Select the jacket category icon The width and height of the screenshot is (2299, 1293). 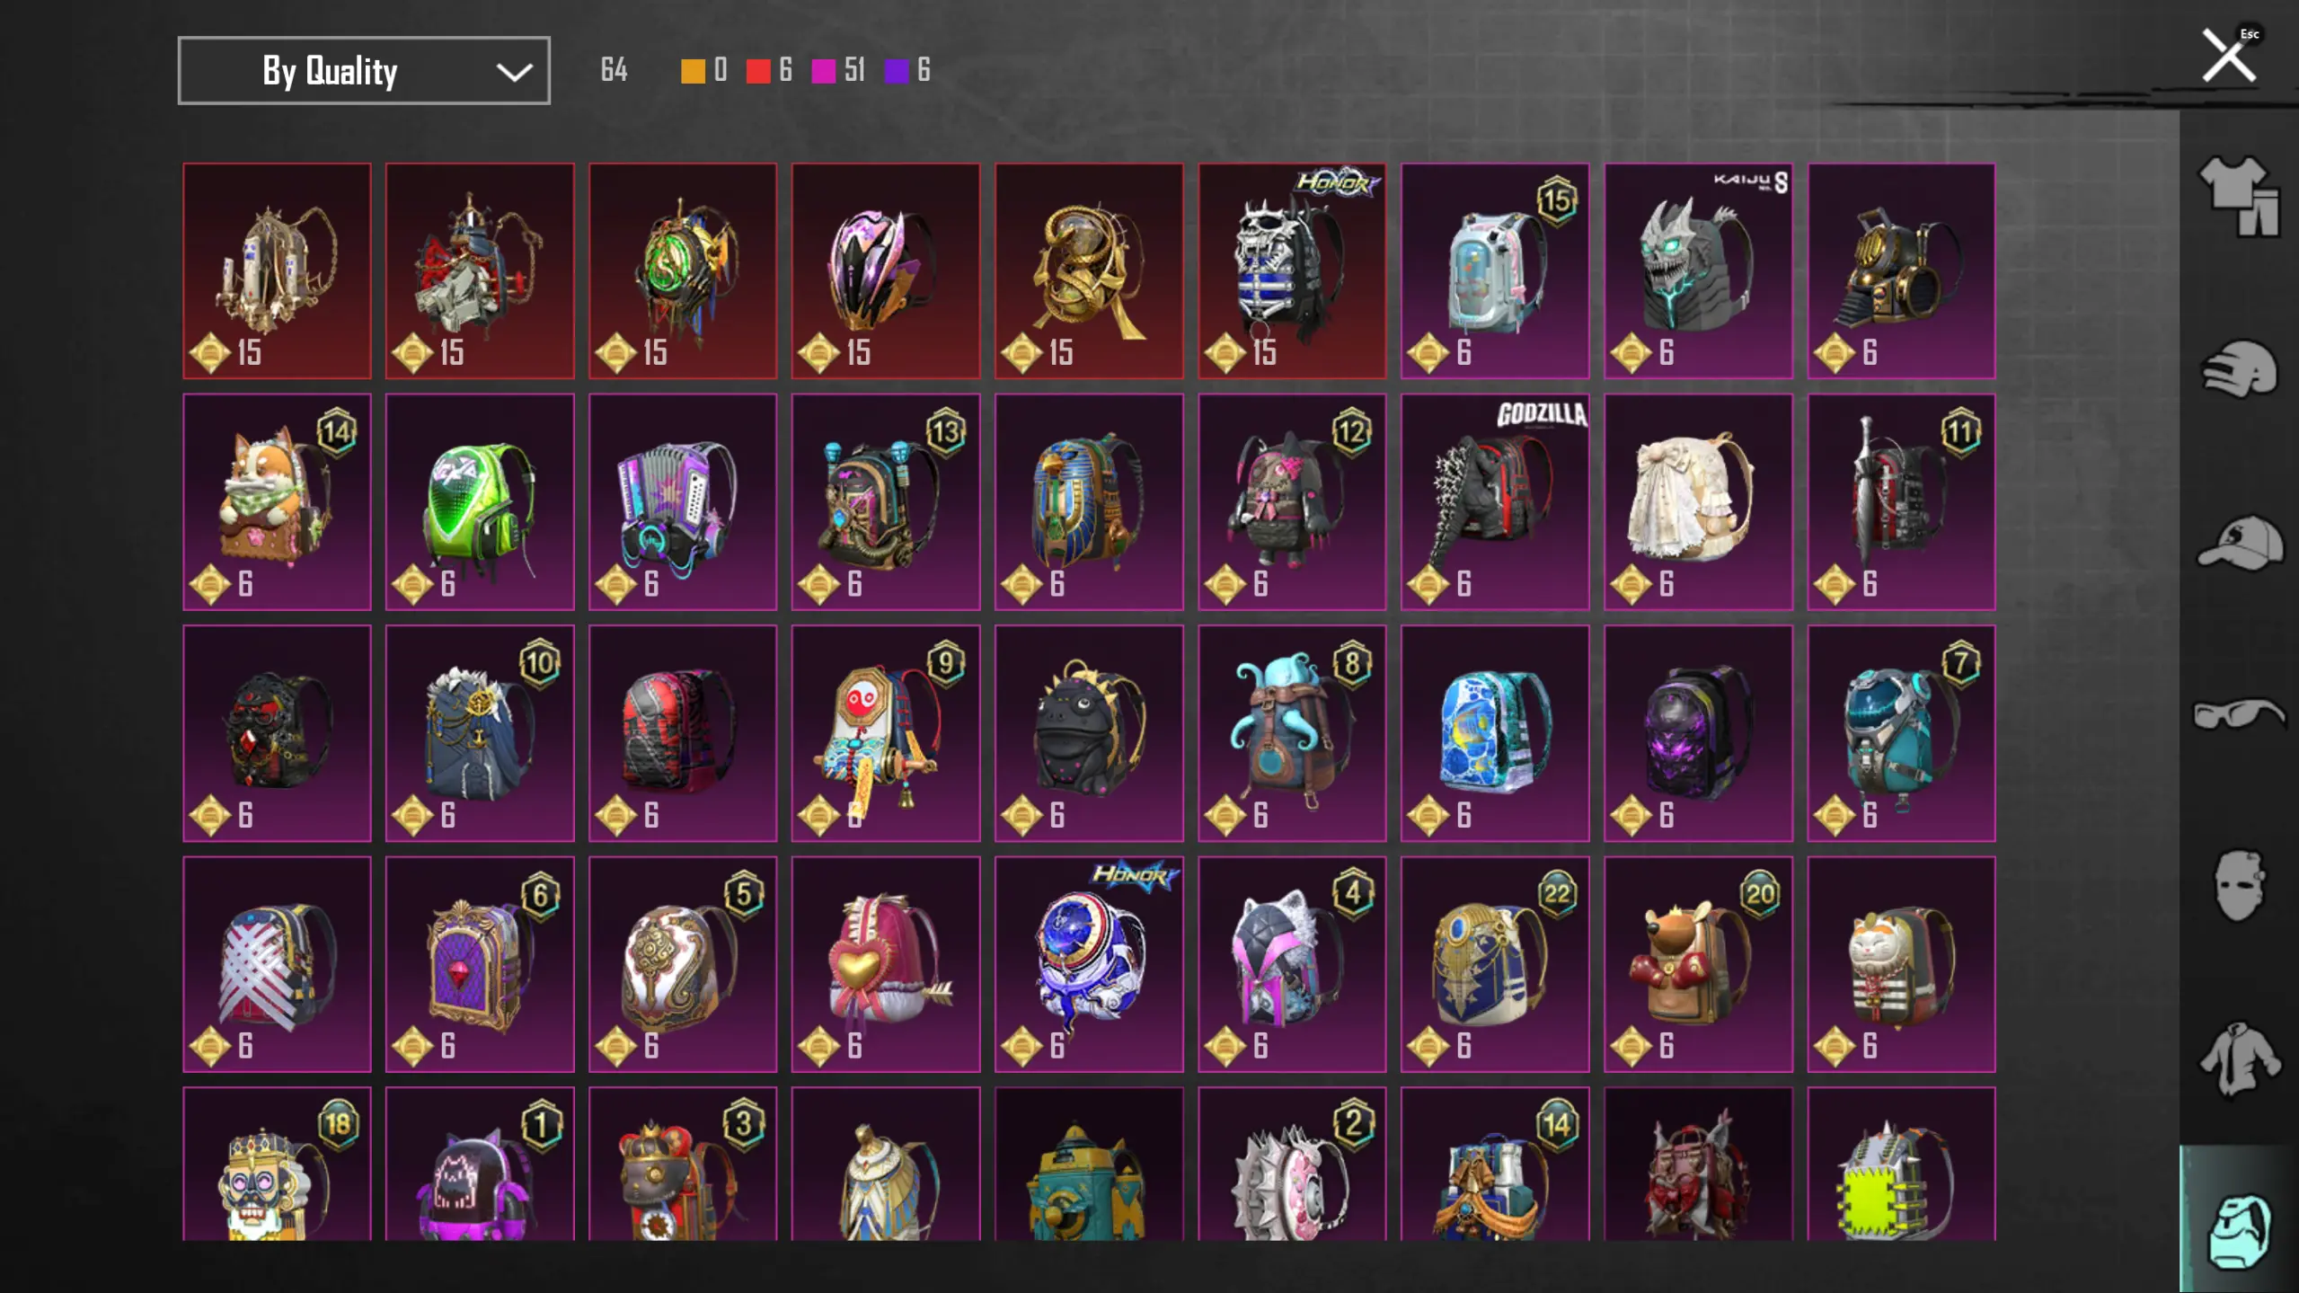2239,1059
